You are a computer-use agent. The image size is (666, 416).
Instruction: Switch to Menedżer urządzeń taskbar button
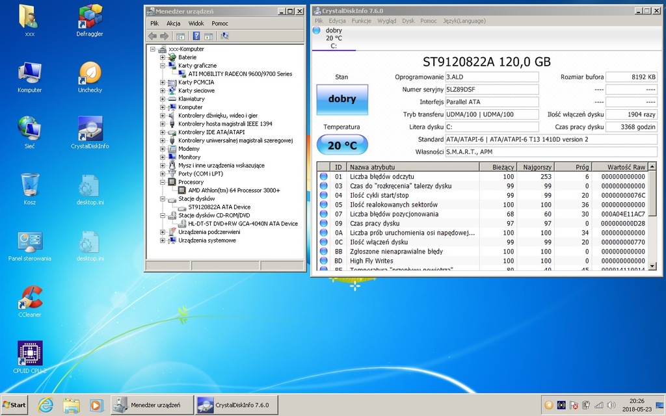152,405
